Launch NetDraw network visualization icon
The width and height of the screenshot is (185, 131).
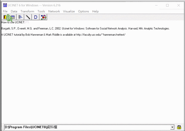[43, 17]
